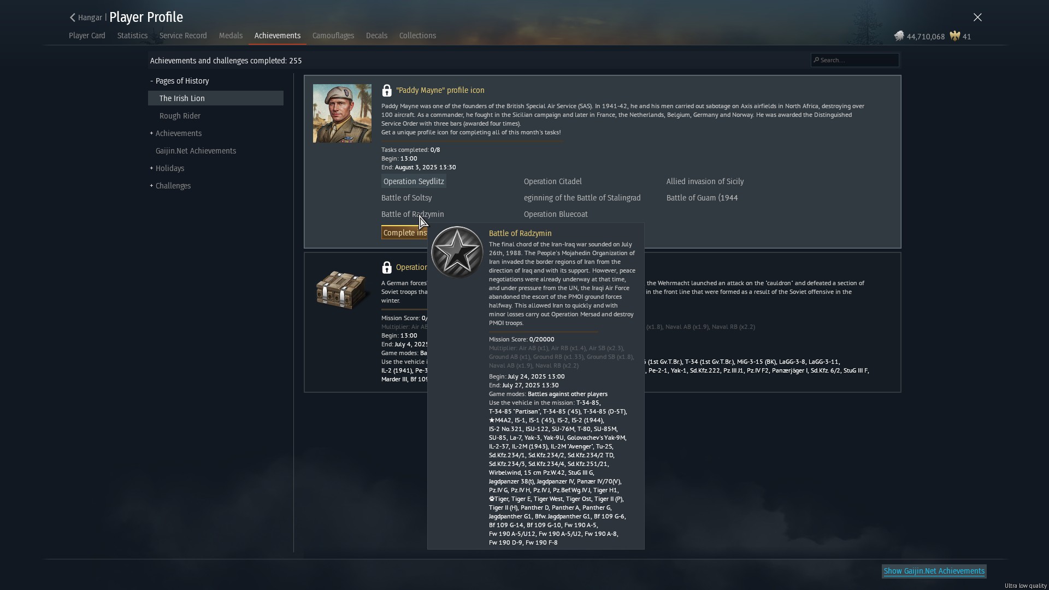
Task: Open the Camouflages tab
Action: click(x=333, y=36)
